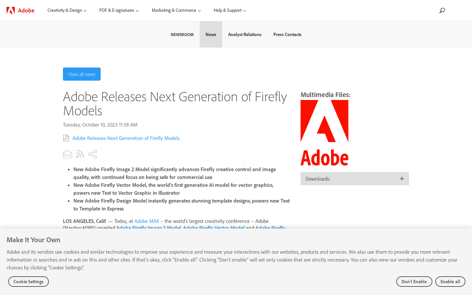Select the News tab

pos(211,34)
